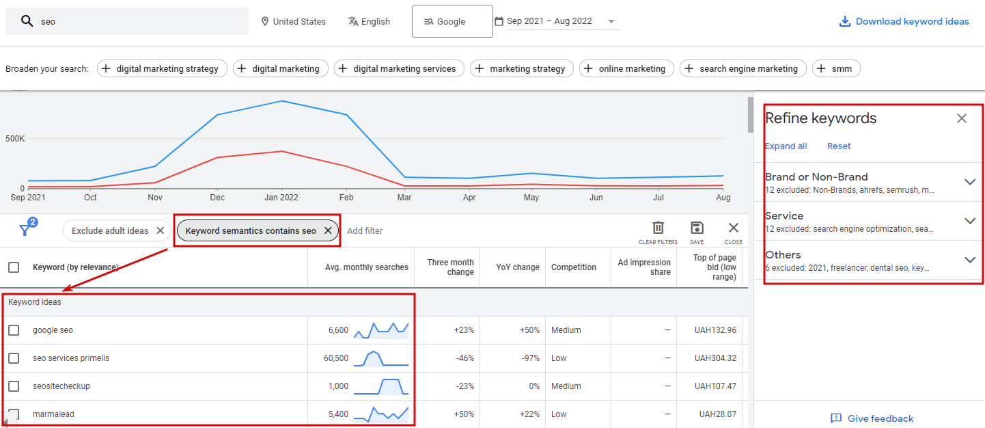Click the vertical scrollbar beside the chart
985x428 pixels.
750,115
